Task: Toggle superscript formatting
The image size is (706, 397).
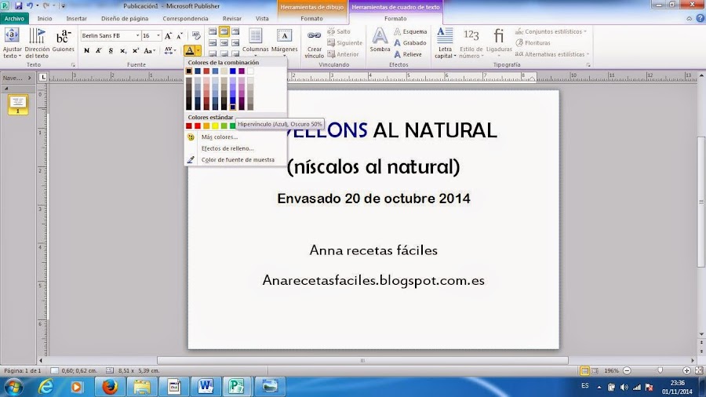Action: (x=135, y=50)
